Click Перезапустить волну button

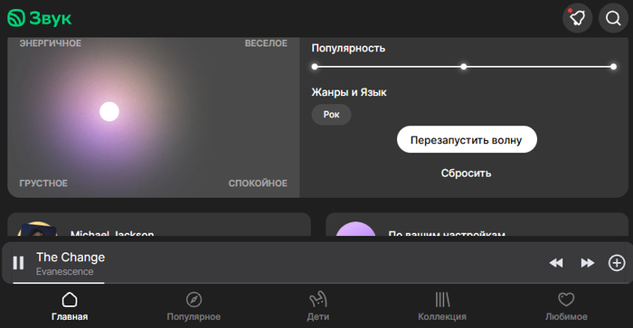click(467, 139)
